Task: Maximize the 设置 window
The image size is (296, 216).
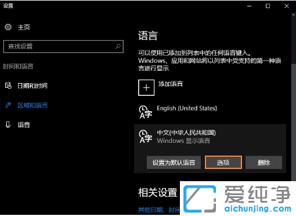Action: (x=268, y=6)
